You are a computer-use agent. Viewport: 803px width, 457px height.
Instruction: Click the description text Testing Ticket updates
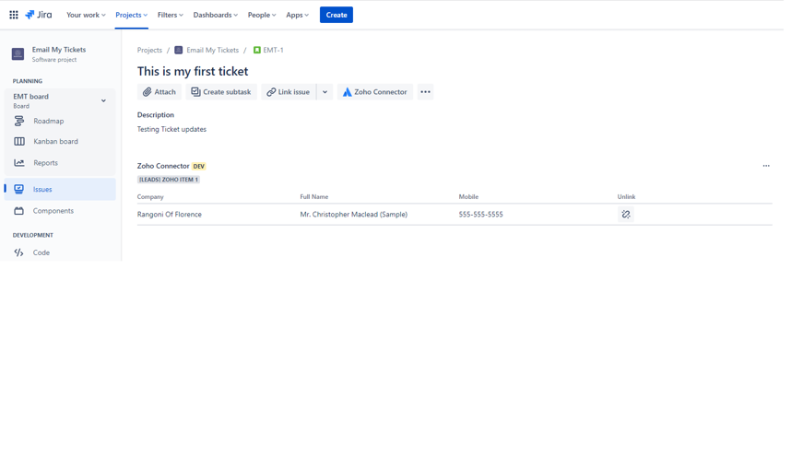[x=171, y=130]
